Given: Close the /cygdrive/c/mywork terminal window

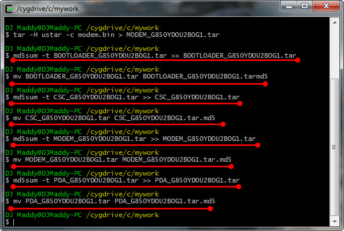Looking at the screenshot, I should click(326, 6).
